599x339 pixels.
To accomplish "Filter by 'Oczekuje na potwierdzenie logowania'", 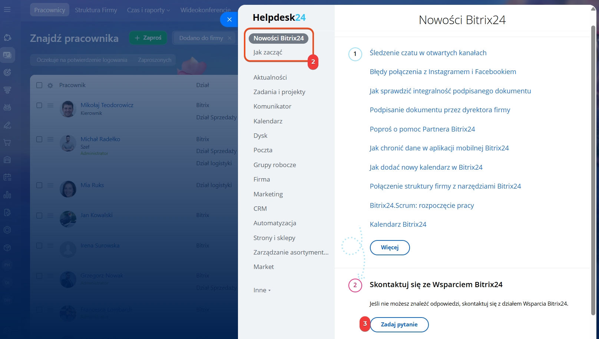I will click(82, 60).
